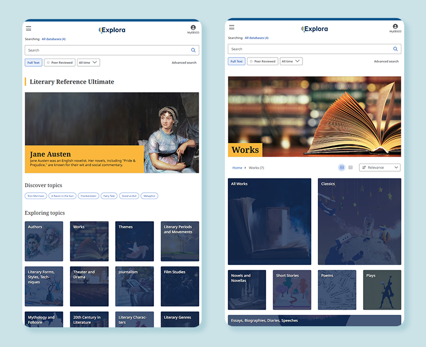Image resolution: width=426 pixels, height=347 pixels.
Task: Open Advanced search on Literary Reference screen
Action: tap(184, 62)
